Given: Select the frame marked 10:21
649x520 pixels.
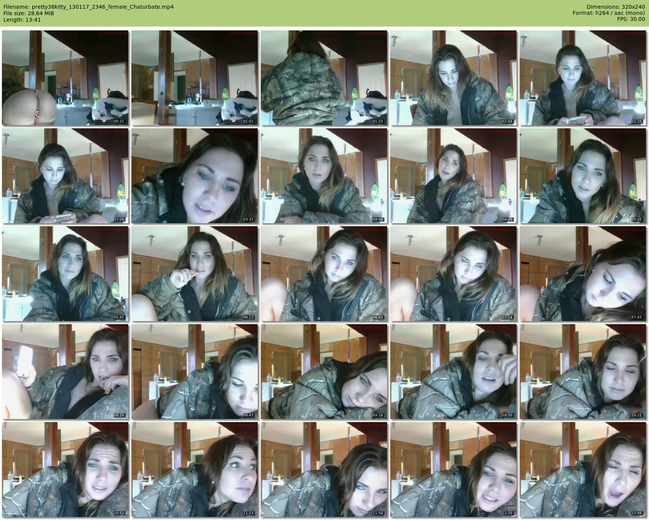Looking at the screenshot, I should 583,372.
